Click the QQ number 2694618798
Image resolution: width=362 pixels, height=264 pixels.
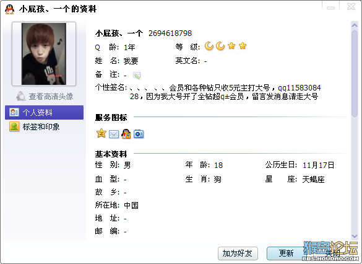pyautogui.click(x=170, y=33)
